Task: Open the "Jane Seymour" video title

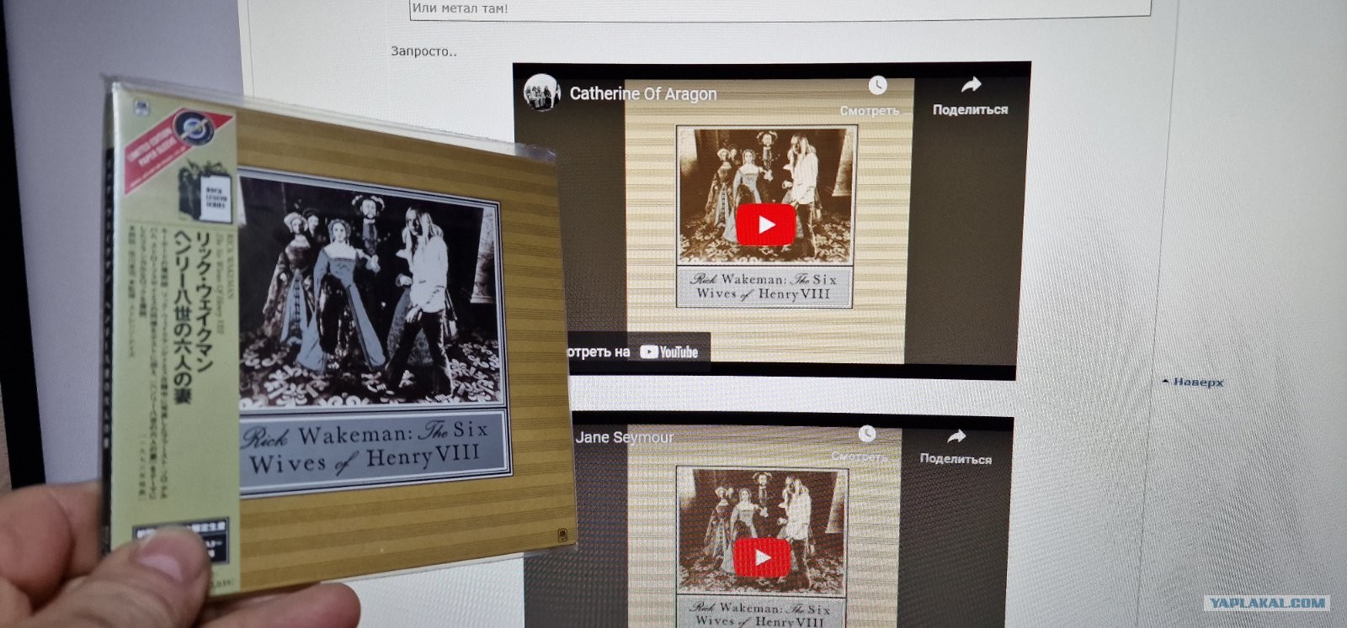Action: 625,437
